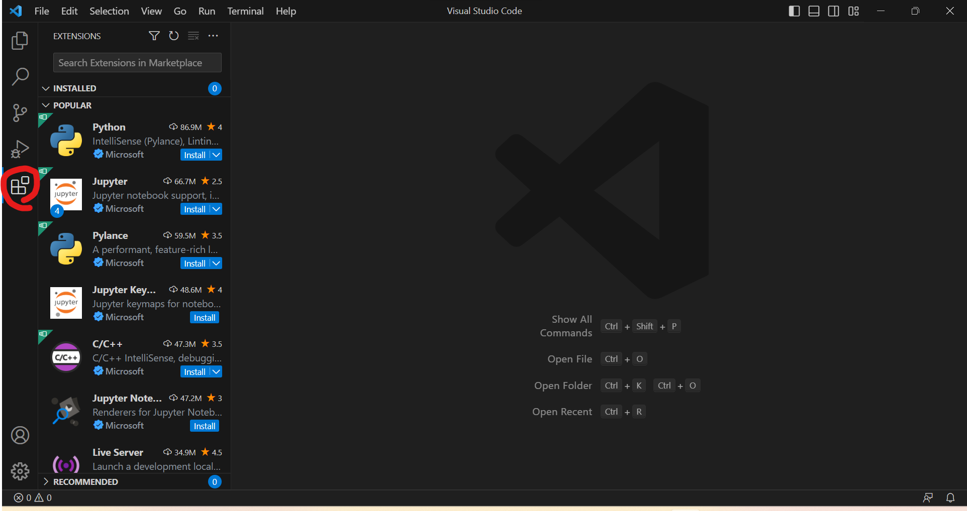The image size is (967, 511).
Task: Open the Help menu
Action: pos(286,11)
